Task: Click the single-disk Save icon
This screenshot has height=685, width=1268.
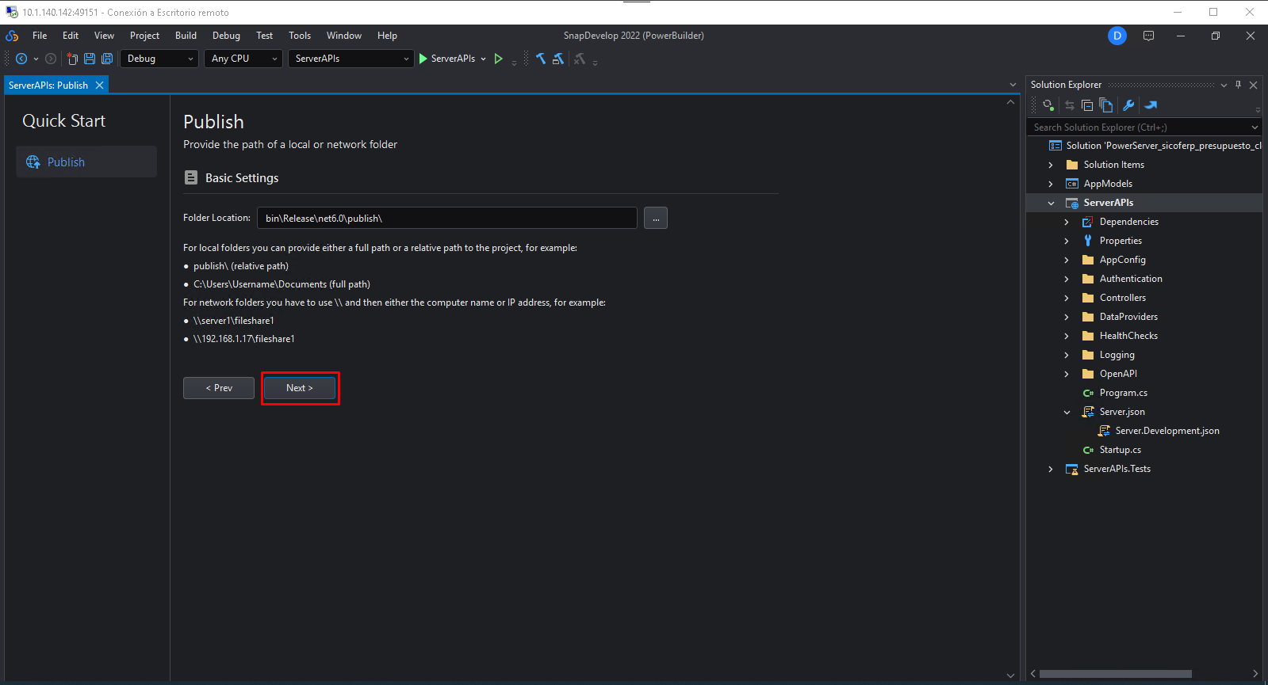Action: (x=90, y=59)
